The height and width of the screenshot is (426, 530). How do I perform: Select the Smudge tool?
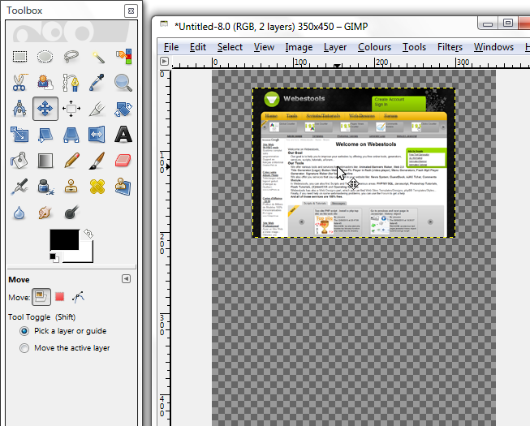tap(45, 213)
